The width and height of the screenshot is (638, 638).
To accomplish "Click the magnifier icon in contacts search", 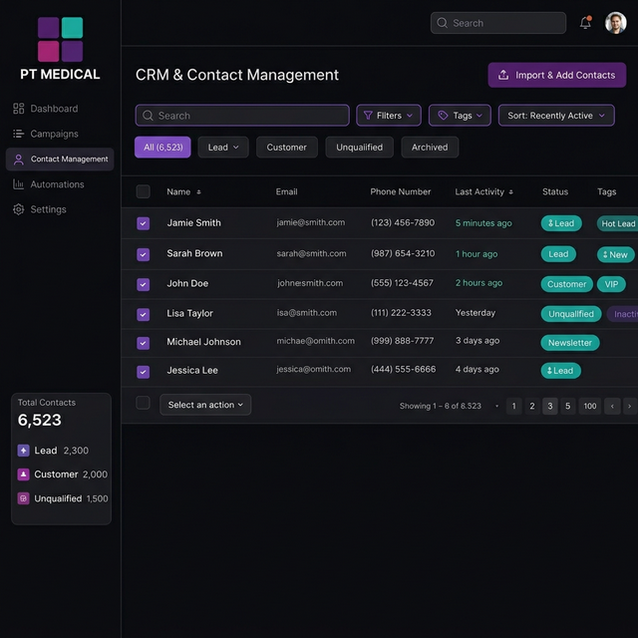I will pyautogui.click(x=148, y=116).
